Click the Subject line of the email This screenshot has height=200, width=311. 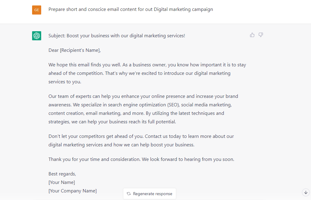pos(117,36)
